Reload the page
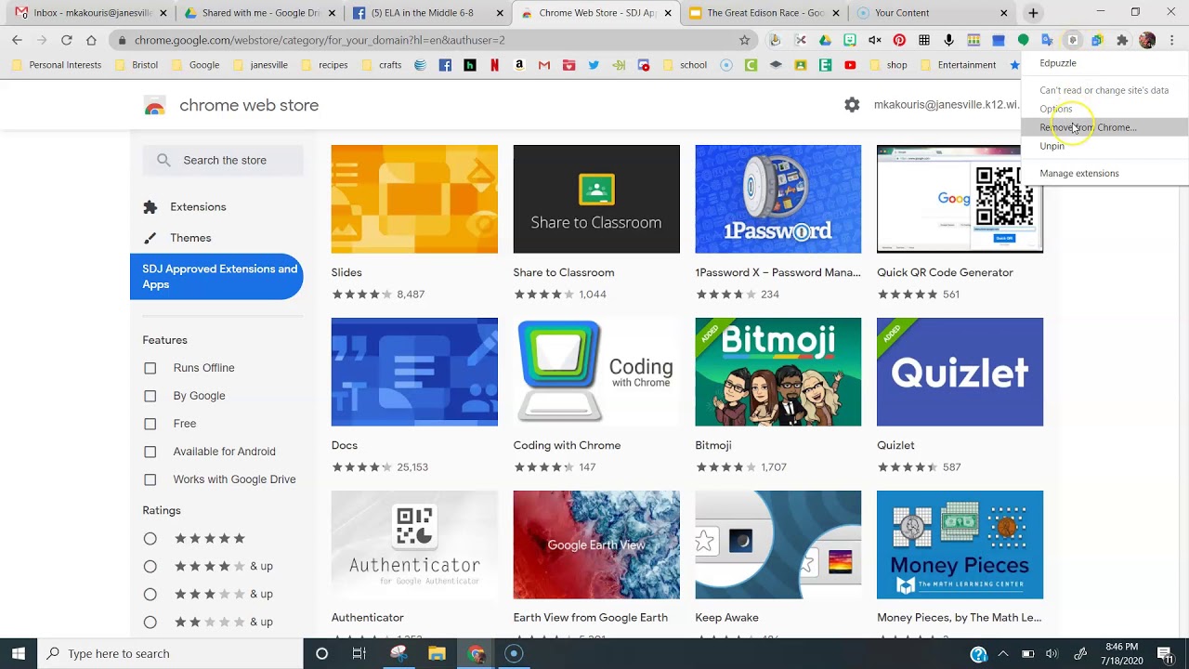The image size is (1189, 669). point(66,40)
